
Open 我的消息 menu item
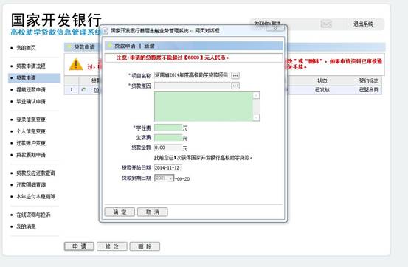click(x=26, y=226)
